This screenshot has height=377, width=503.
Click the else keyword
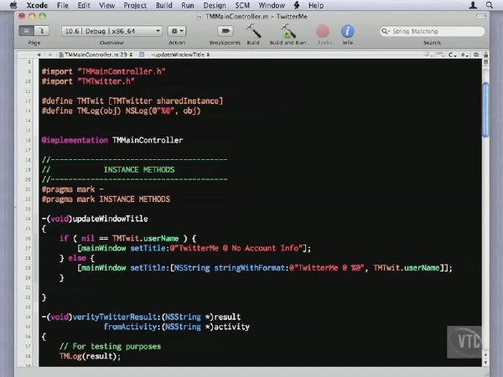click(77, 258)
